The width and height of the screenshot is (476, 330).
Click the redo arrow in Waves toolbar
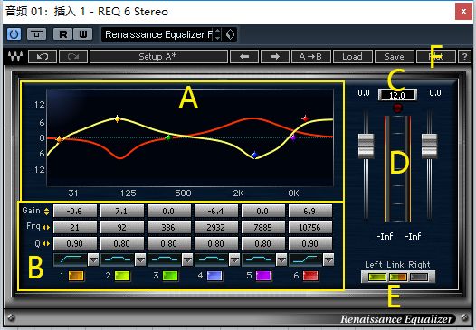pos(73,57)
